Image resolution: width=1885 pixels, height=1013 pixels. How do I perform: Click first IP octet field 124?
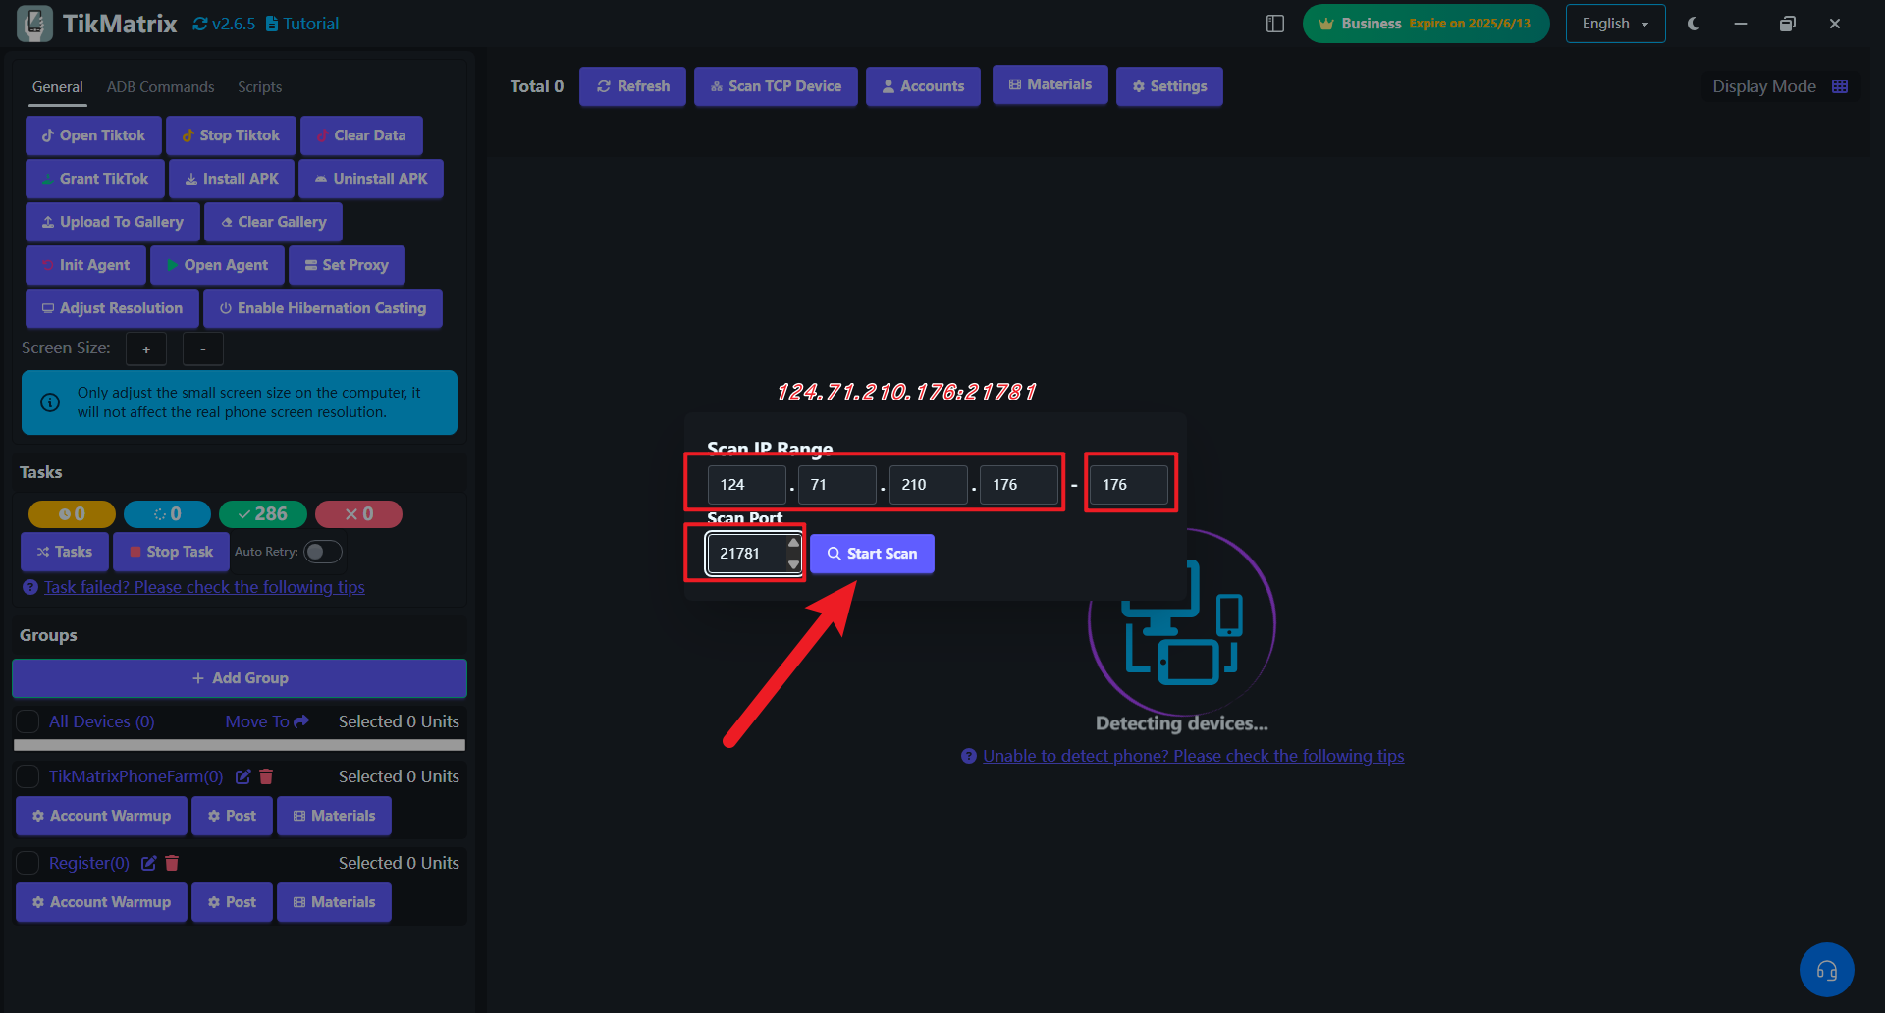coord(746,485)
